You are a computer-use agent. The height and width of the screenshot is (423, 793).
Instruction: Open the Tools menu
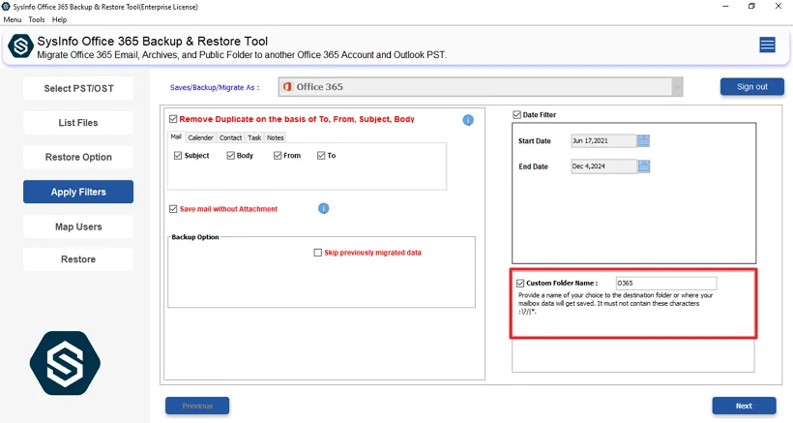pyautogui.click(x=37, y=19)
